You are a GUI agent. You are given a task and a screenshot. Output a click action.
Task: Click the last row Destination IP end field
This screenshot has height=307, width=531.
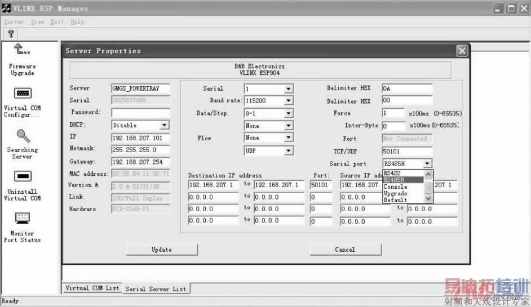pyautogui.click(x=279, y=221)
